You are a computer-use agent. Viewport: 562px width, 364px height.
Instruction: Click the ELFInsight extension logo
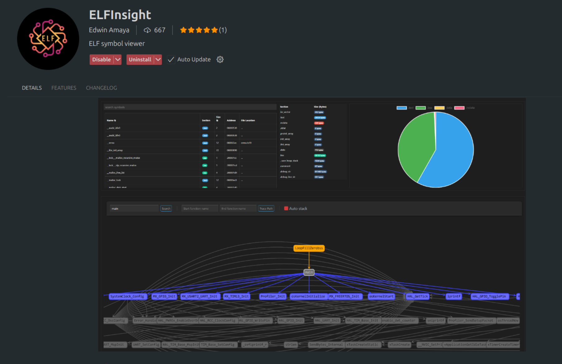(x=48, y=39)
